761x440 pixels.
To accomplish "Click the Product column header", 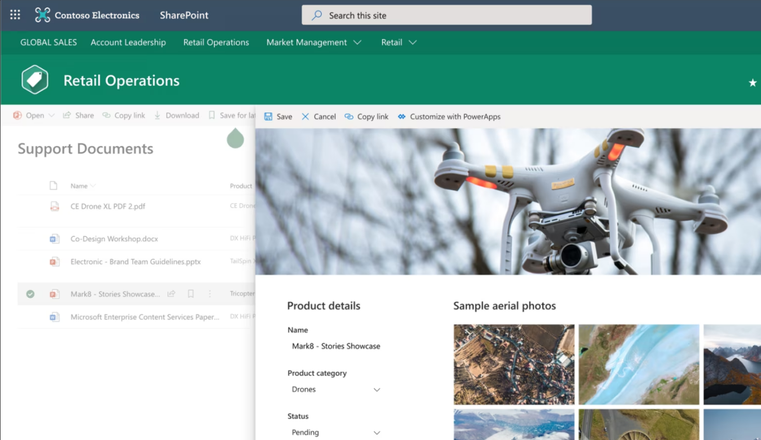I will click(241, 186).
